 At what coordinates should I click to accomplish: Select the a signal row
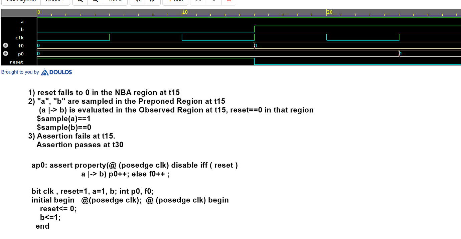click(22, 21)
